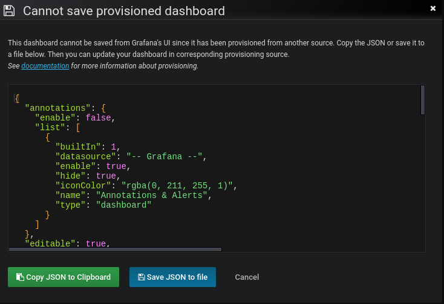Click save icon on Save JSON button
This screenshot has height=304, width=444.
click(x=141, y=277)
